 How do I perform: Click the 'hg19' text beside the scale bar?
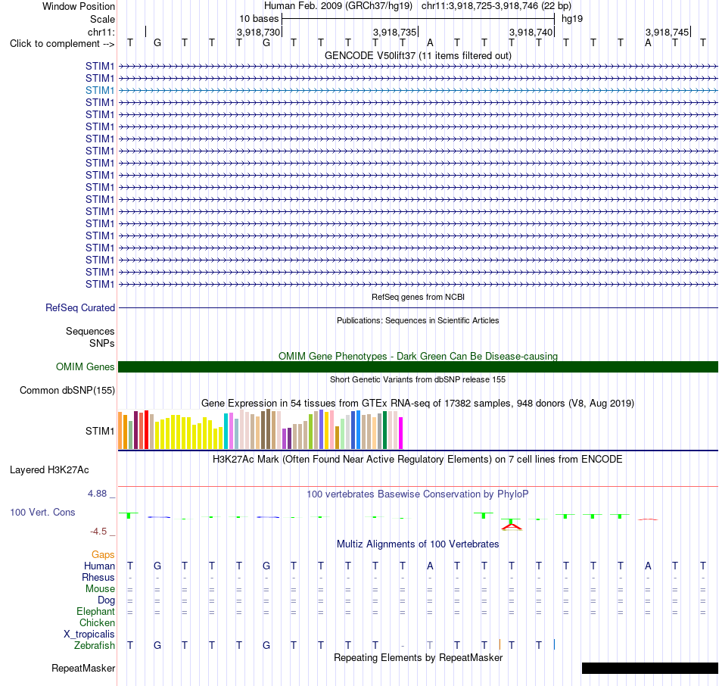(572, 19)
